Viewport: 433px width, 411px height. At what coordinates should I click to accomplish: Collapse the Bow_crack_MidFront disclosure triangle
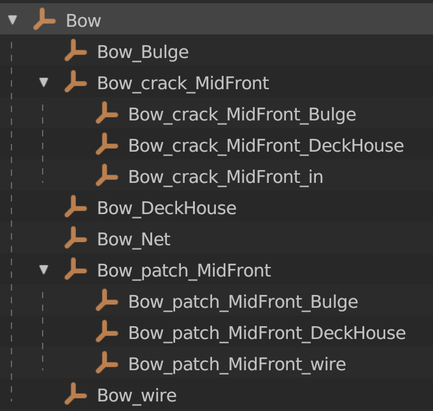pos(44,82)
